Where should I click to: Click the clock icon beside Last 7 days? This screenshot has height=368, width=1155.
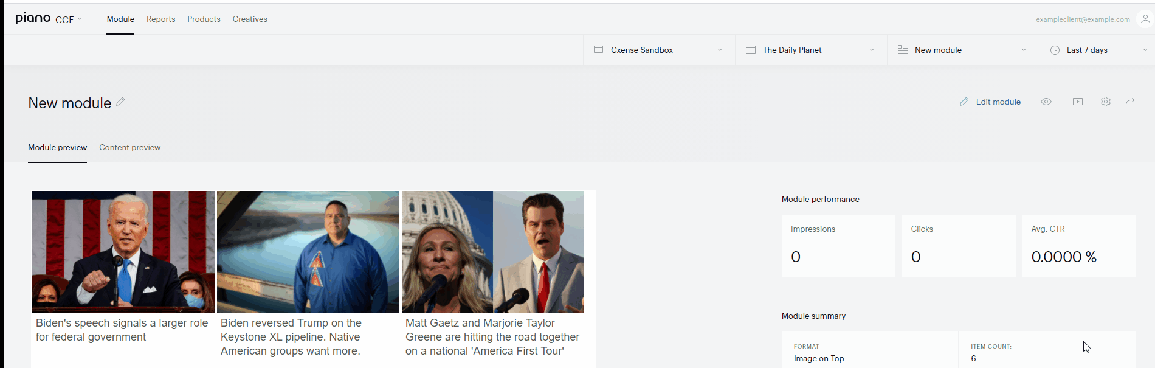[1055, 50]
